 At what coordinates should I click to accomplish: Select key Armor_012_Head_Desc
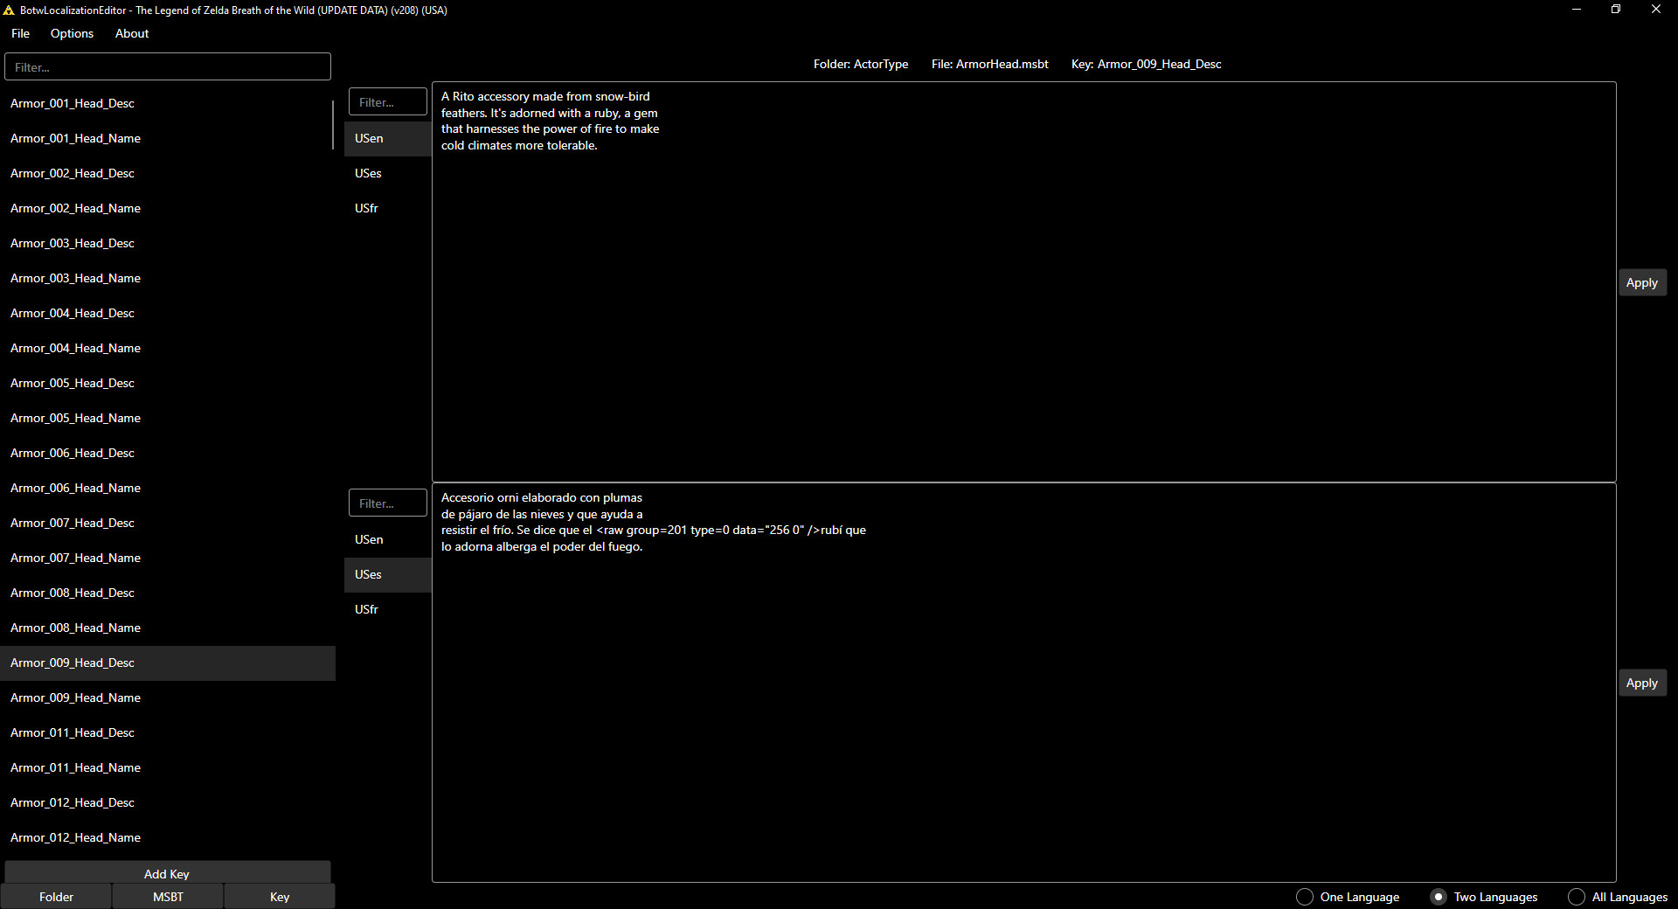pyautogui.click(x=168, y=802)
